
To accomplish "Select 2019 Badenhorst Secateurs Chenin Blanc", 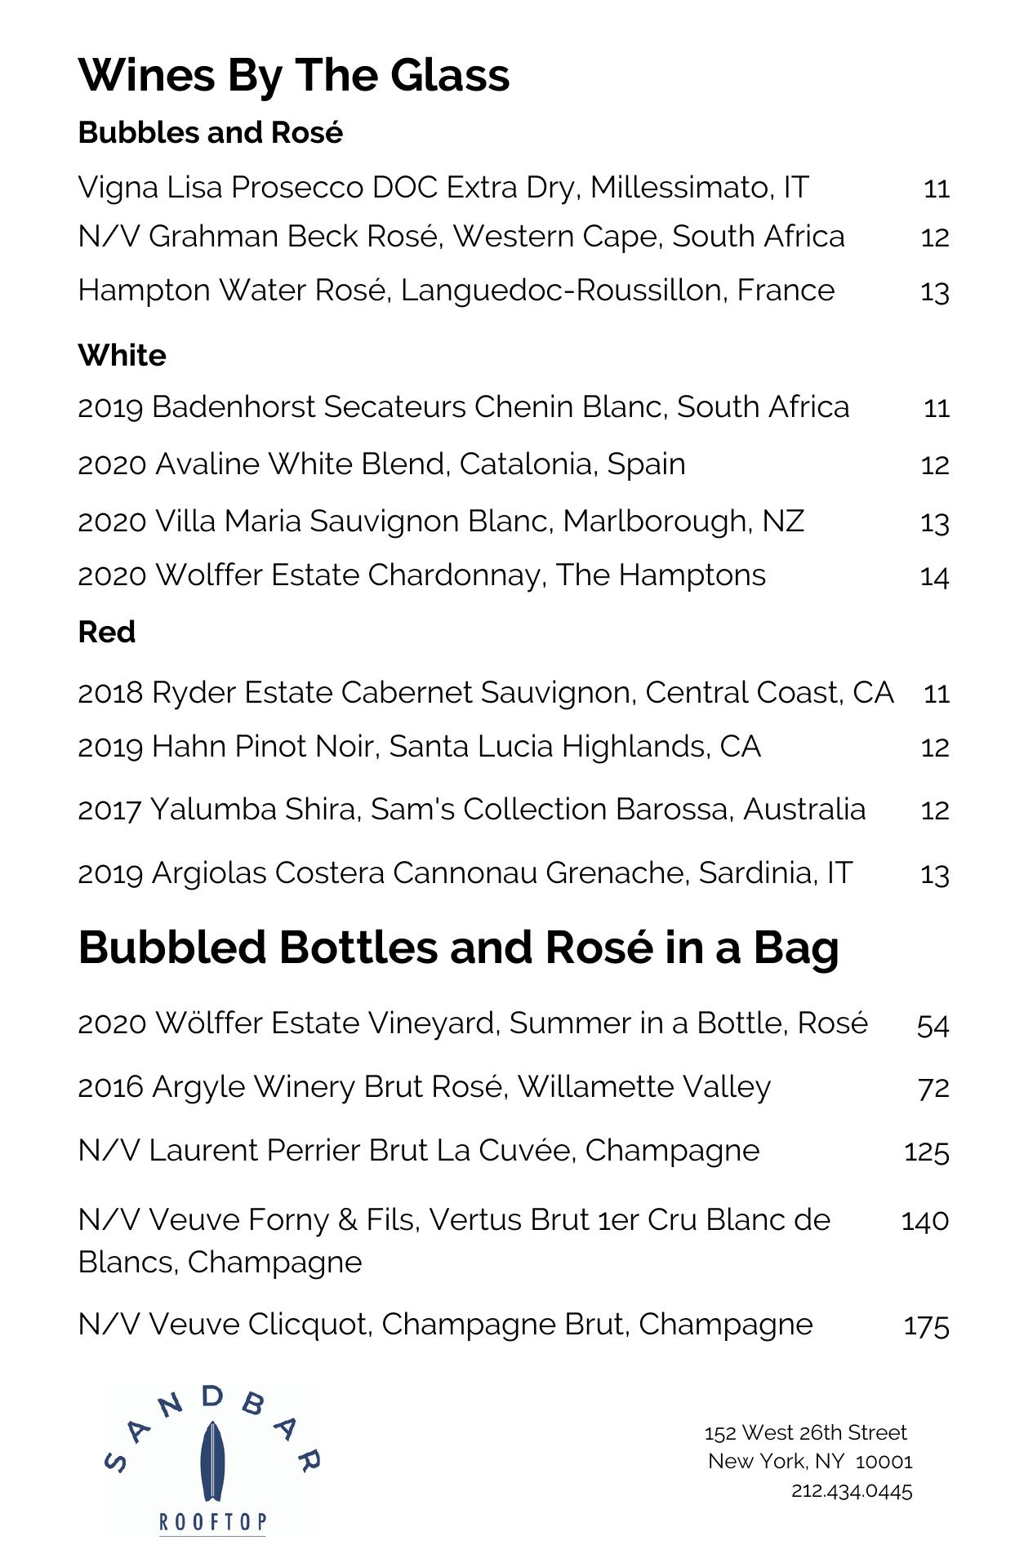I will pos(463,407).
